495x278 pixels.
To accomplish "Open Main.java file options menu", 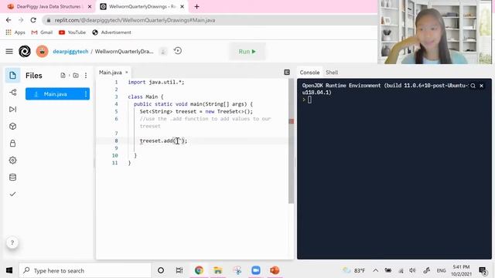I will tap(86, 94).
